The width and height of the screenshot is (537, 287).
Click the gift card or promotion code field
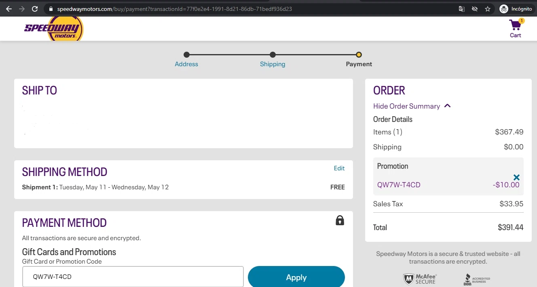133,277
